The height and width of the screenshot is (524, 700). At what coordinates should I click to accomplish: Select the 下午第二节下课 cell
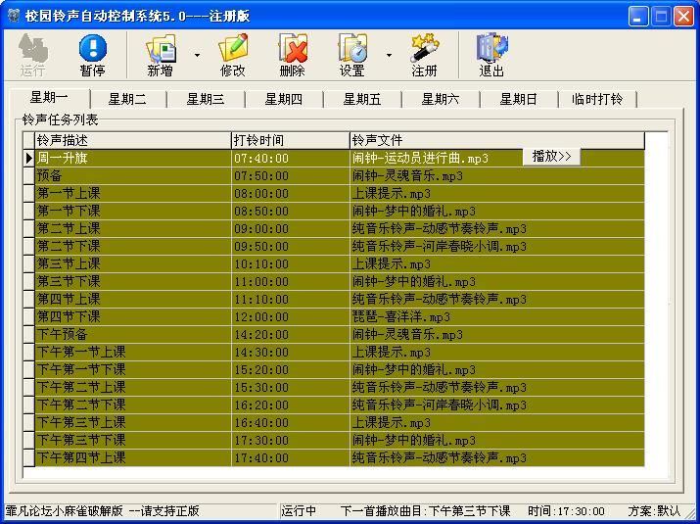pos(133,405)
